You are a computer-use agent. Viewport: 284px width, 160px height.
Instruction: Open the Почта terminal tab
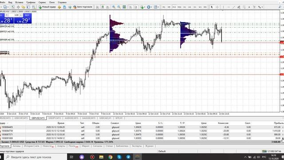[x=73, y=146]
